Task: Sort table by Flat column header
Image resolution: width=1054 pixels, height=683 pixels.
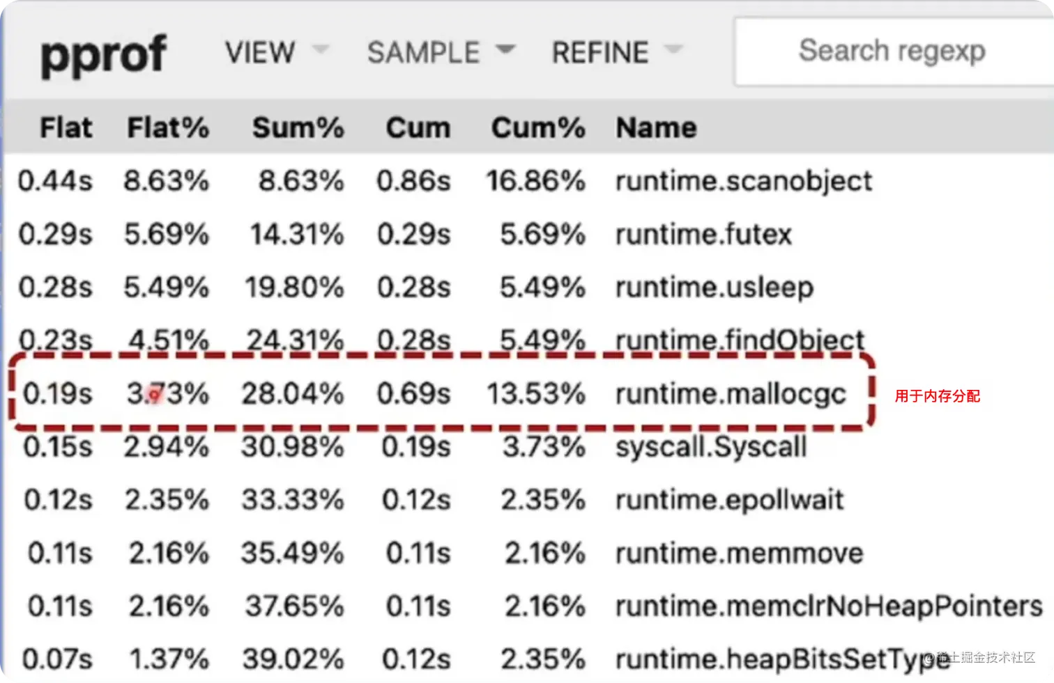Action: pos(66,128)
